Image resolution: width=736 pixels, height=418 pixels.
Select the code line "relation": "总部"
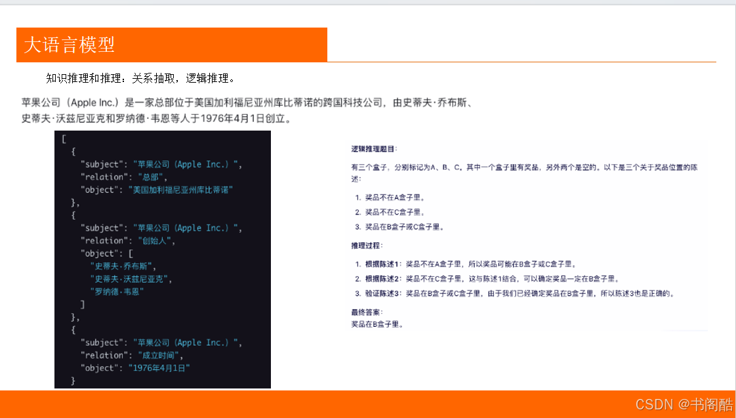coord(124,177)
